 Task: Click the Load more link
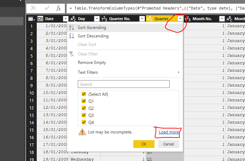coord(169,132)
